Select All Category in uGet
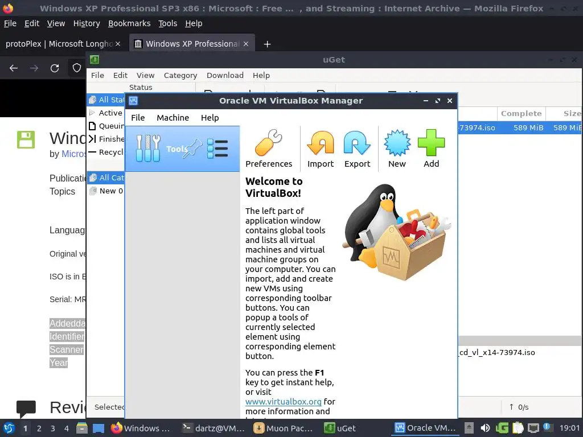The image size is (583, 437). [106, 178]
